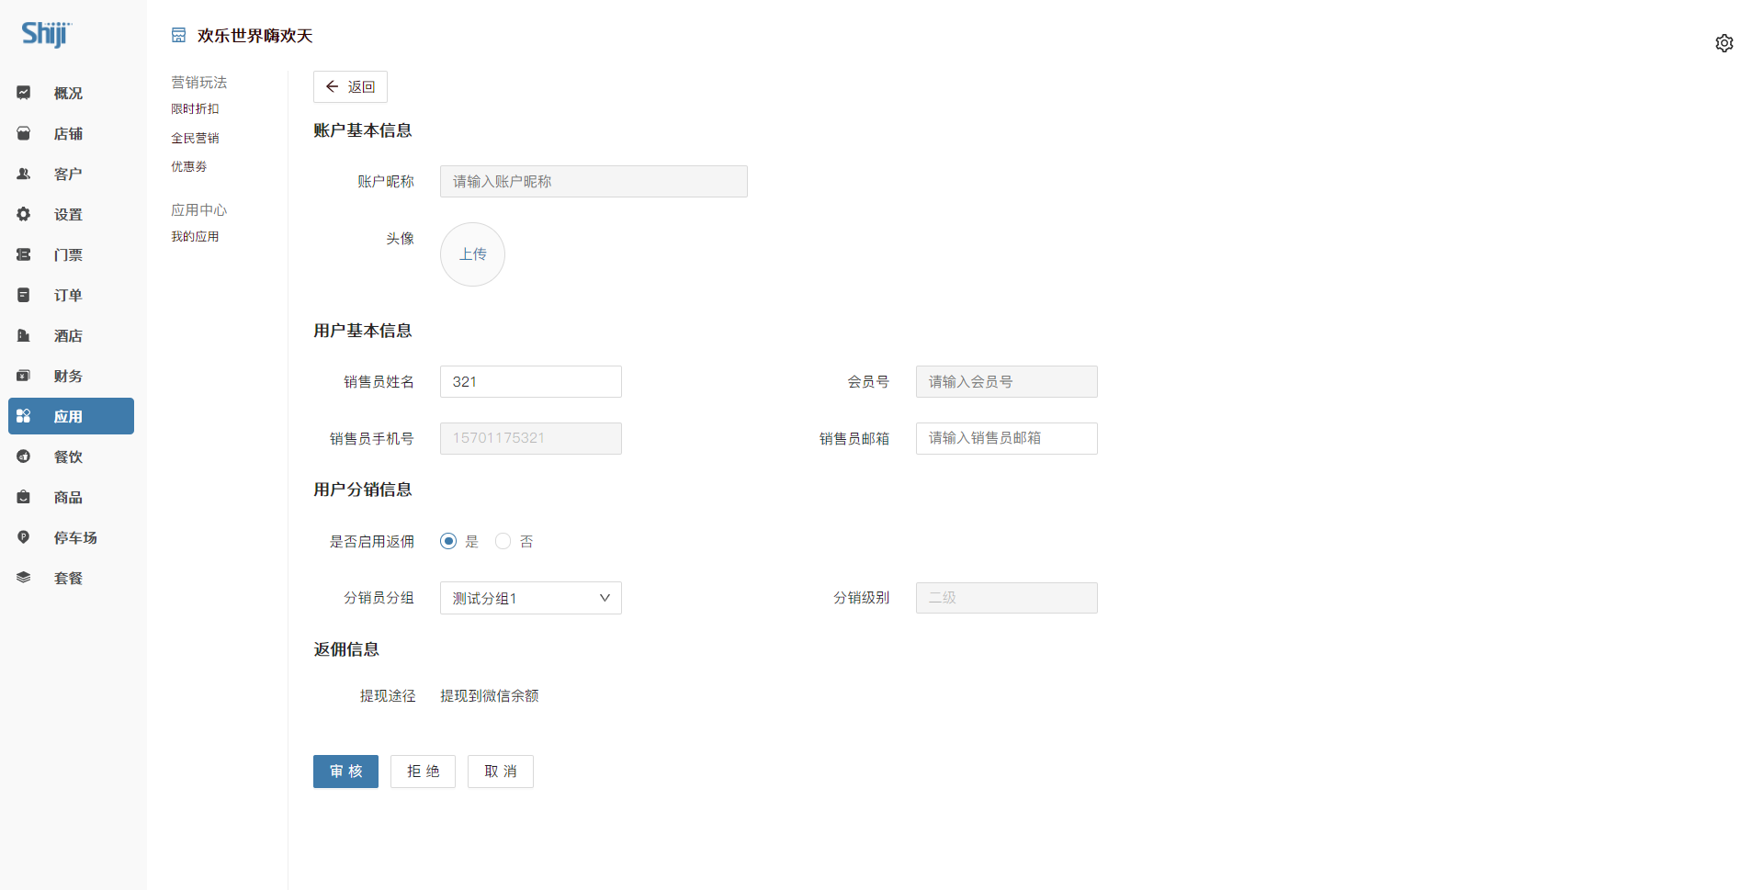Open the 分销员分组 dropdown
This screenshot has height=890, width=1764.
coord(531,598)
